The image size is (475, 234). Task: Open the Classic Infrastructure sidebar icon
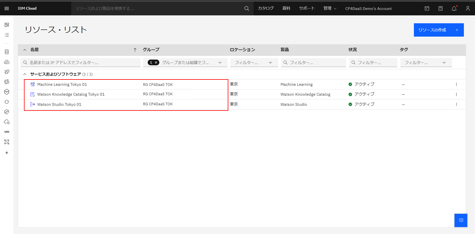click(7, 52)
